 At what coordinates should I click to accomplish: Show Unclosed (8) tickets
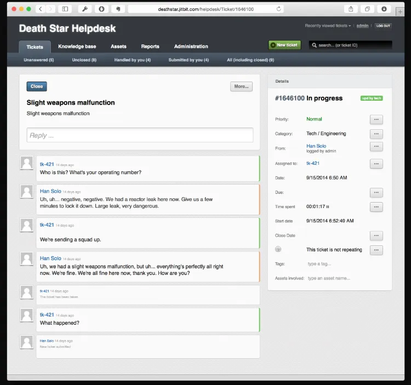[84, 60]
